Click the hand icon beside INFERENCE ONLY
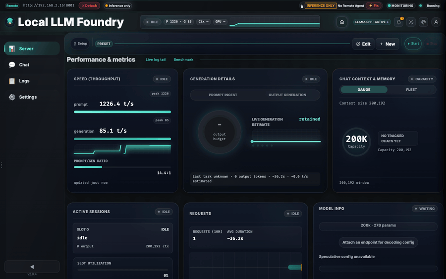The width and height of the screenshot is (446, 279). [x=302, y=6]
